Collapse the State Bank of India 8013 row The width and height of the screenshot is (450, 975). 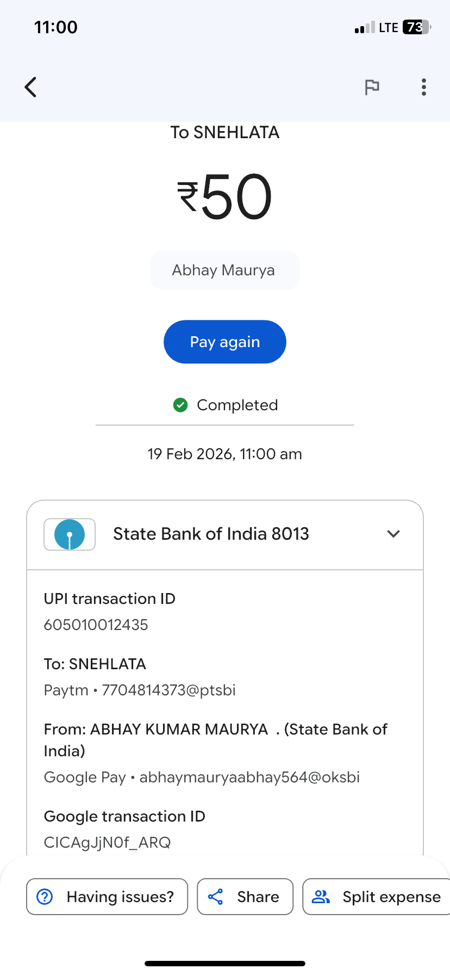click(211, 534)
